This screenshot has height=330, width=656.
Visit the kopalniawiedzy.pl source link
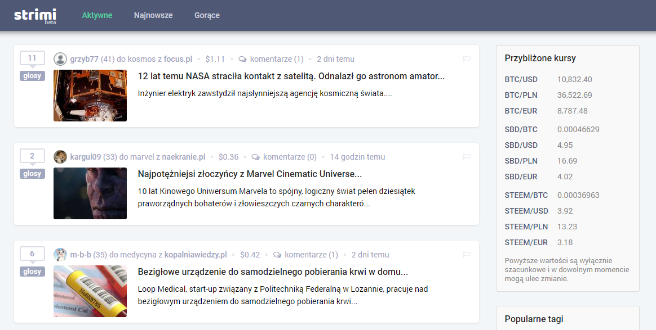(196, 255)
